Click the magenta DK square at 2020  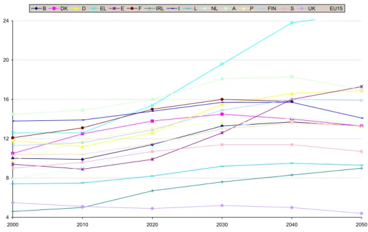click(x=153, y=121)
